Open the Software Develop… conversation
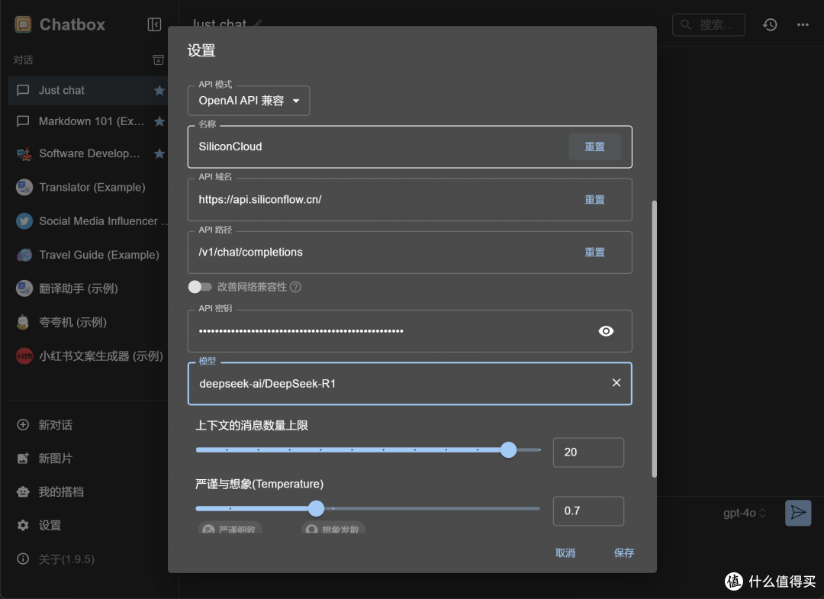 point(88,153)
